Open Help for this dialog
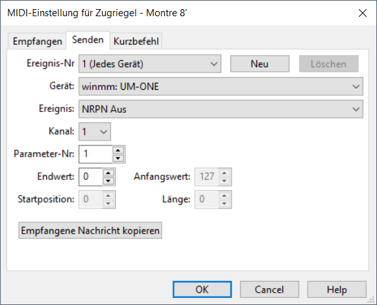The height and width of the screenshot is (305, 377). pyautogui.click(x=337, y=289)
